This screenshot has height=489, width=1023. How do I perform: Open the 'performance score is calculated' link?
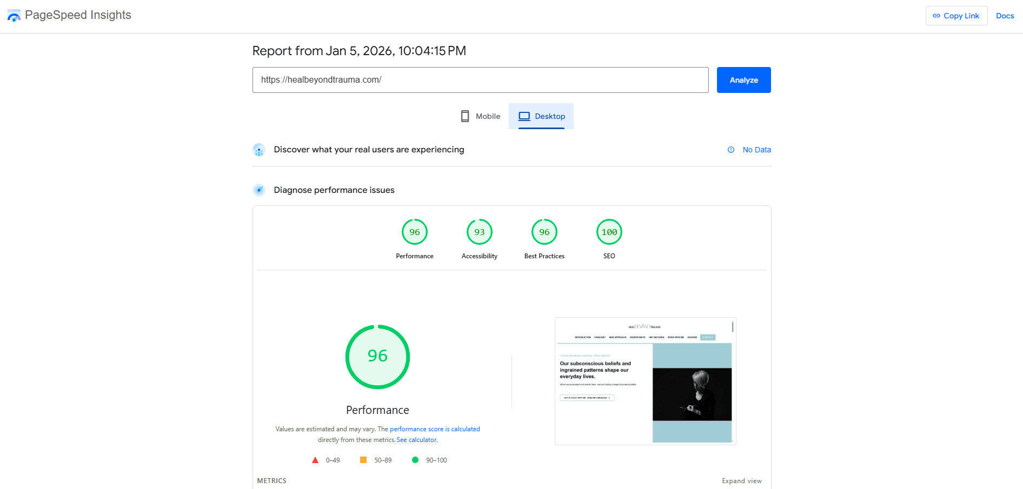[x=435, y=429]
